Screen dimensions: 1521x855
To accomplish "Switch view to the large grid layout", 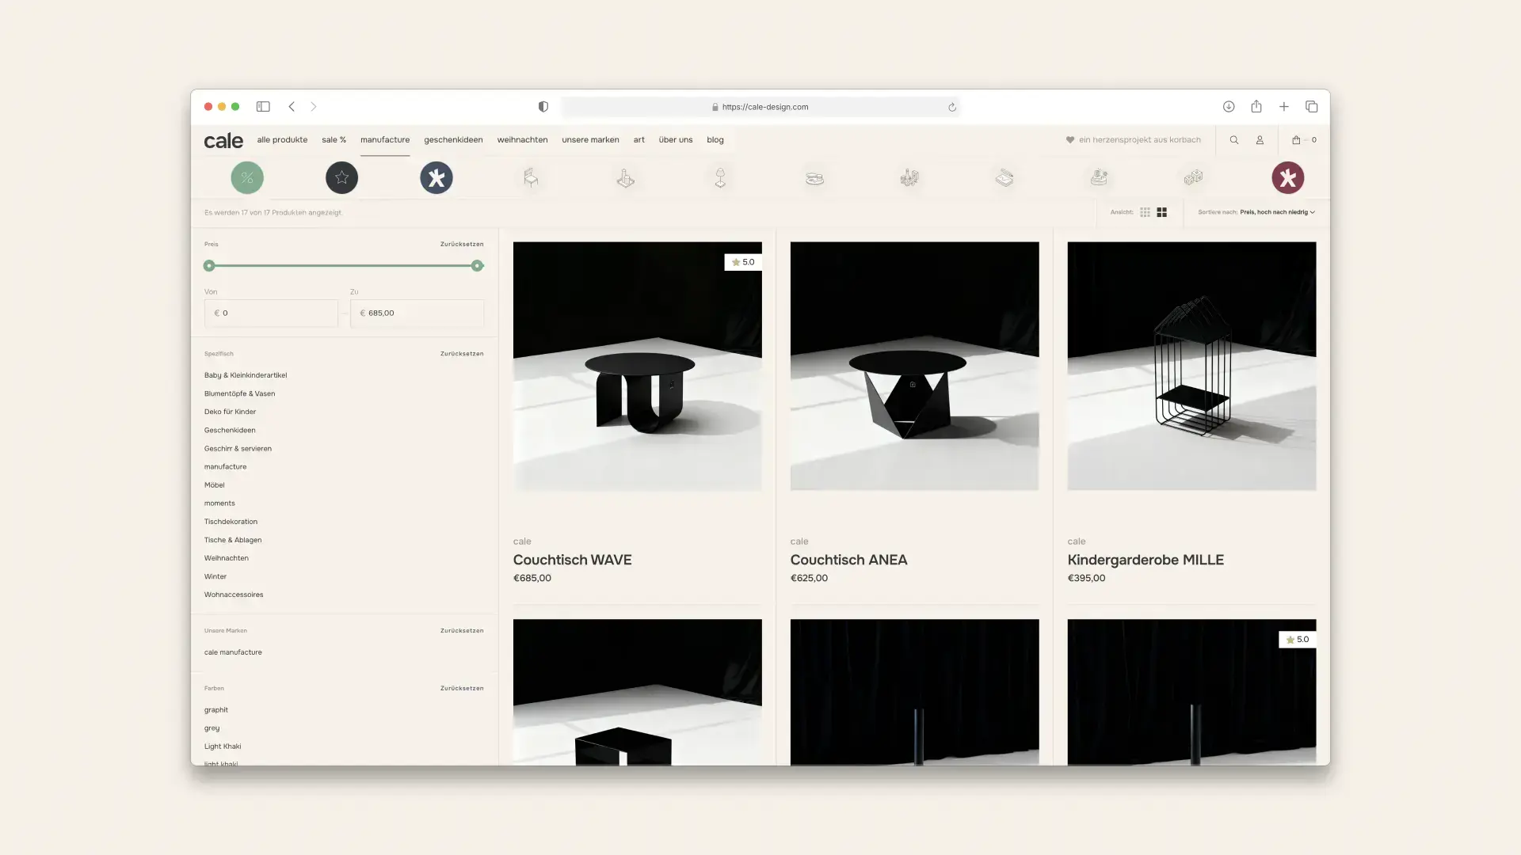I will 1162,212.
